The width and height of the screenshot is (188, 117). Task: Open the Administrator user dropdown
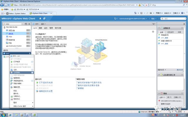pyautogui.click(x=133, y=19)
